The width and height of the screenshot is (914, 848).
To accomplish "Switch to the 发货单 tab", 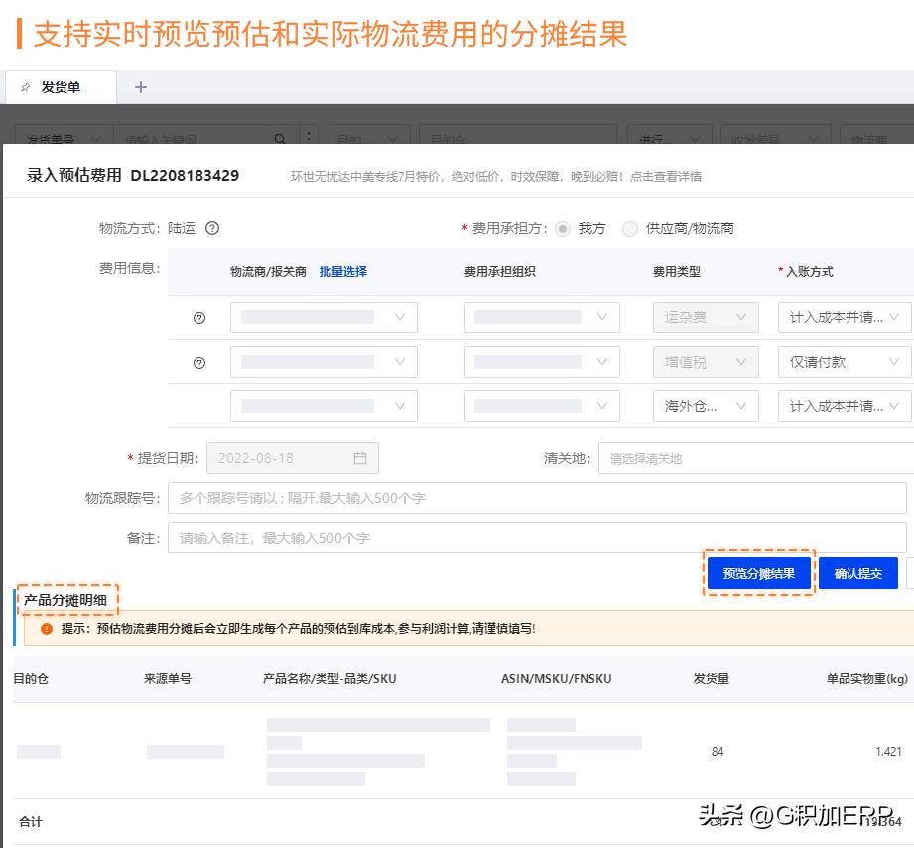I will pos(61,87).
